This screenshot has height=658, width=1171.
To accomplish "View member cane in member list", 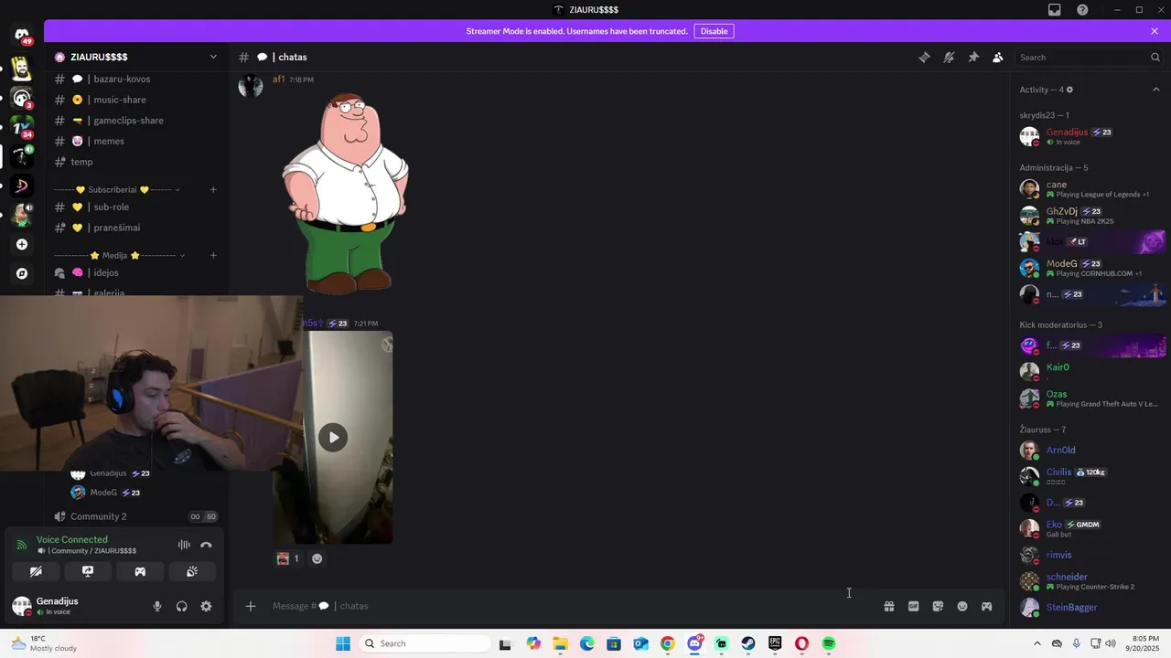I will 1090,189.
